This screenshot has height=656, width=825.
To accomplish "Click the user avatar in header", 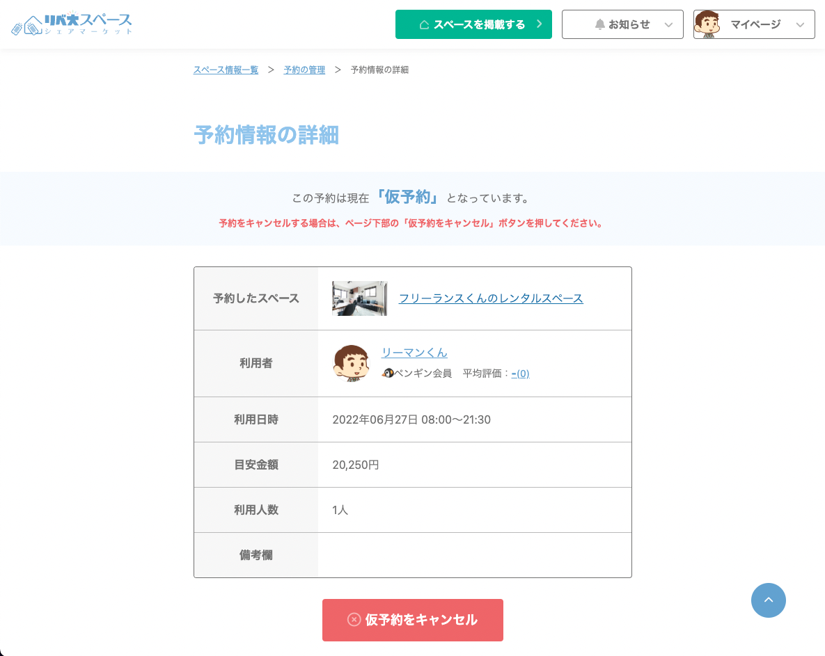I will [707, 24].
